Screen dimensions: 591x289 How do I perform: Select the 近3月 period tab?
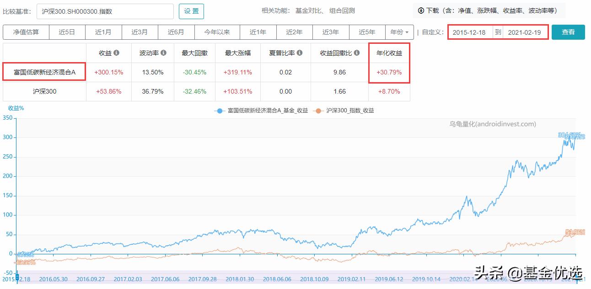[140, 32]
